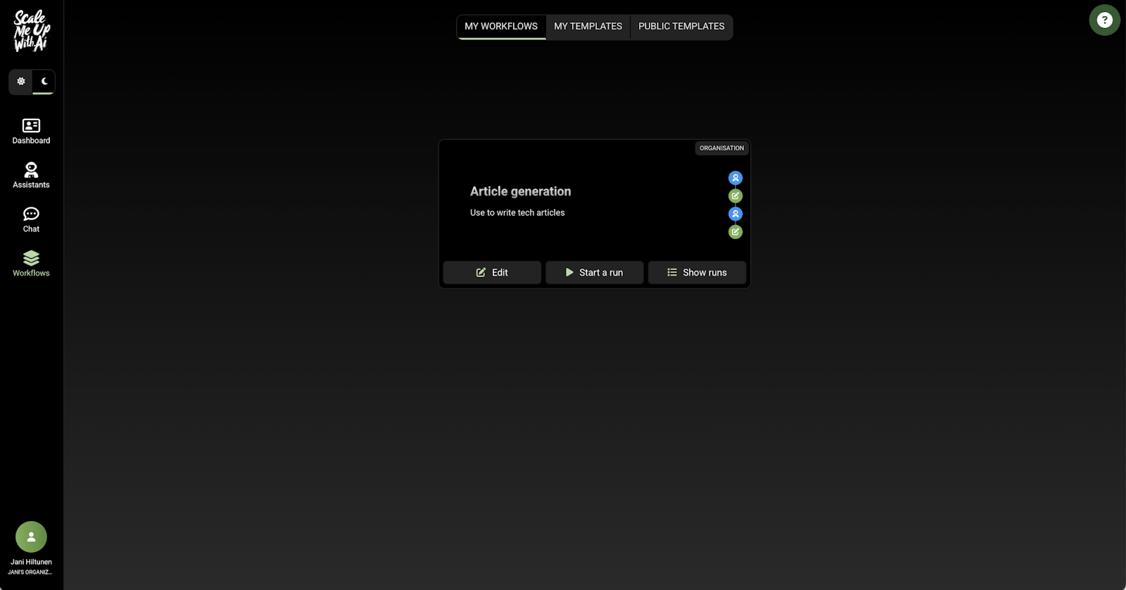This screenshot has height=590, width=1126.
Task: Open the Chat page
Action: [x=31, y=219]
